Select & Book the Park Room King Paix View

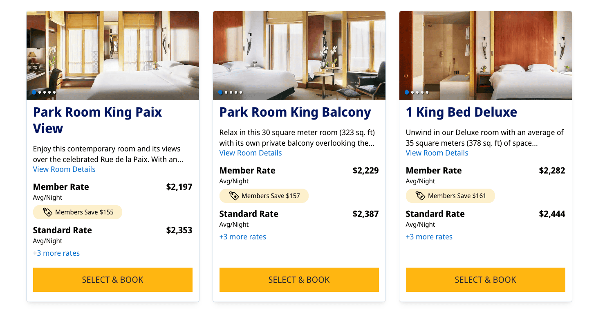[x=112, y=279]
